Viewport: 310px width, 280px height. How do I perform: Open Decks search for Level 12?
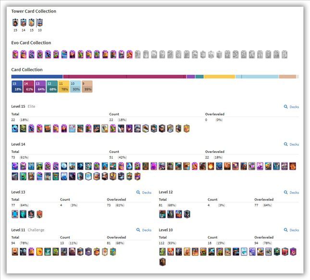291,192
